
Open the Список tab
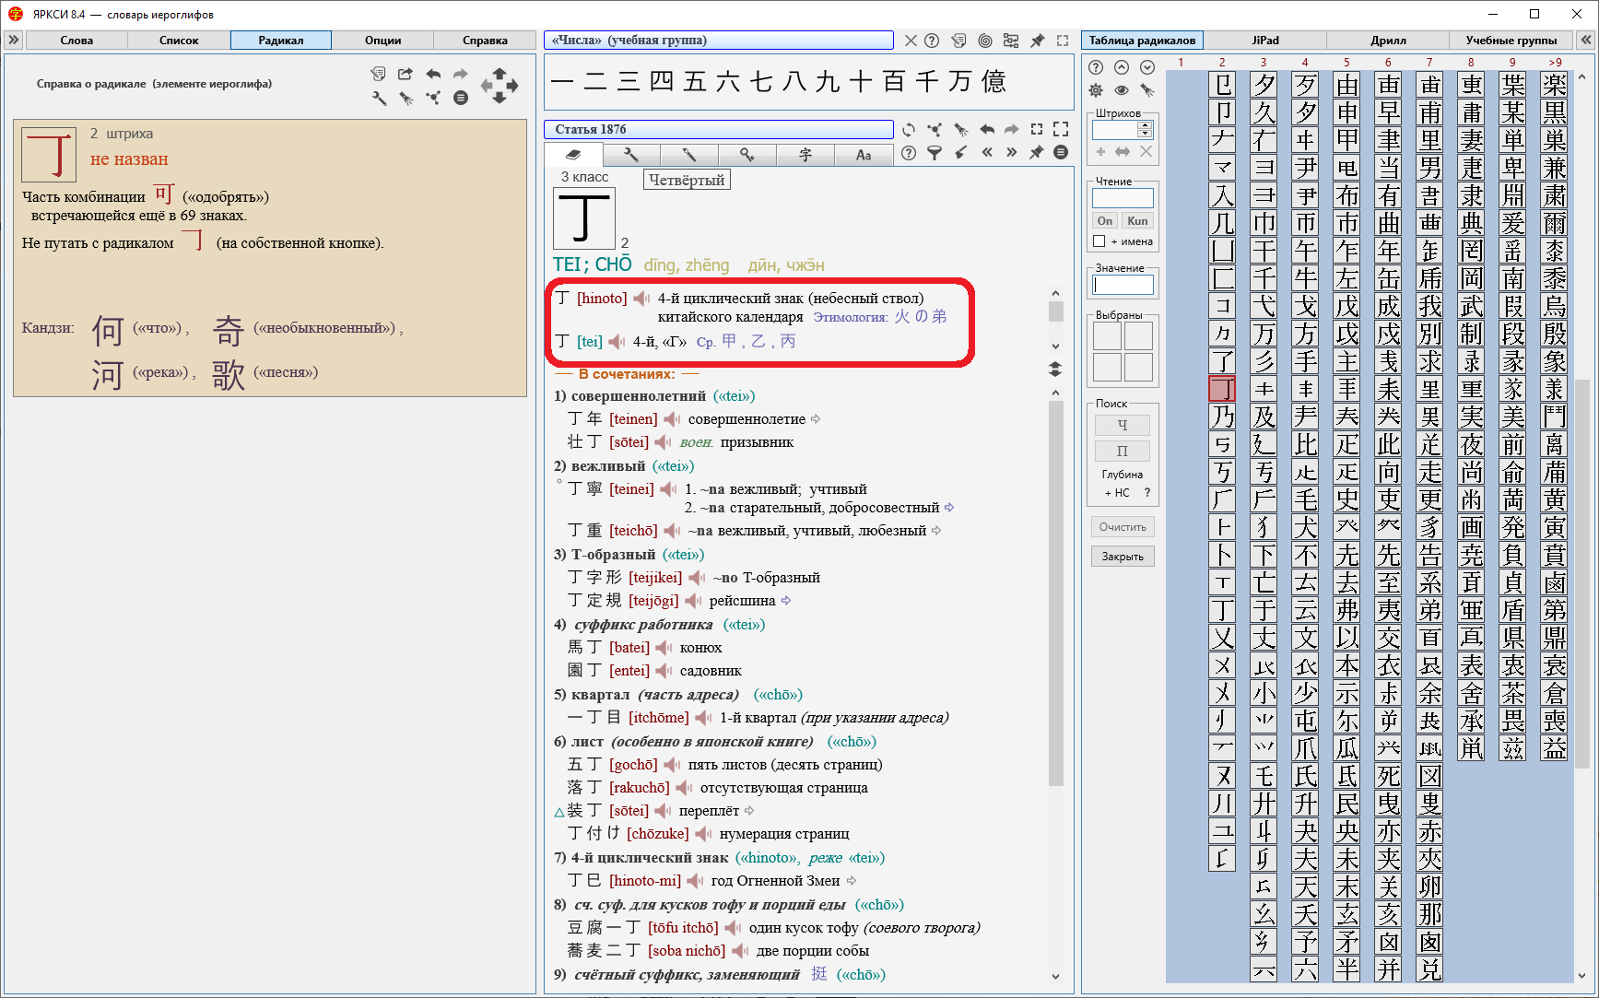click(x=179, y=40)
